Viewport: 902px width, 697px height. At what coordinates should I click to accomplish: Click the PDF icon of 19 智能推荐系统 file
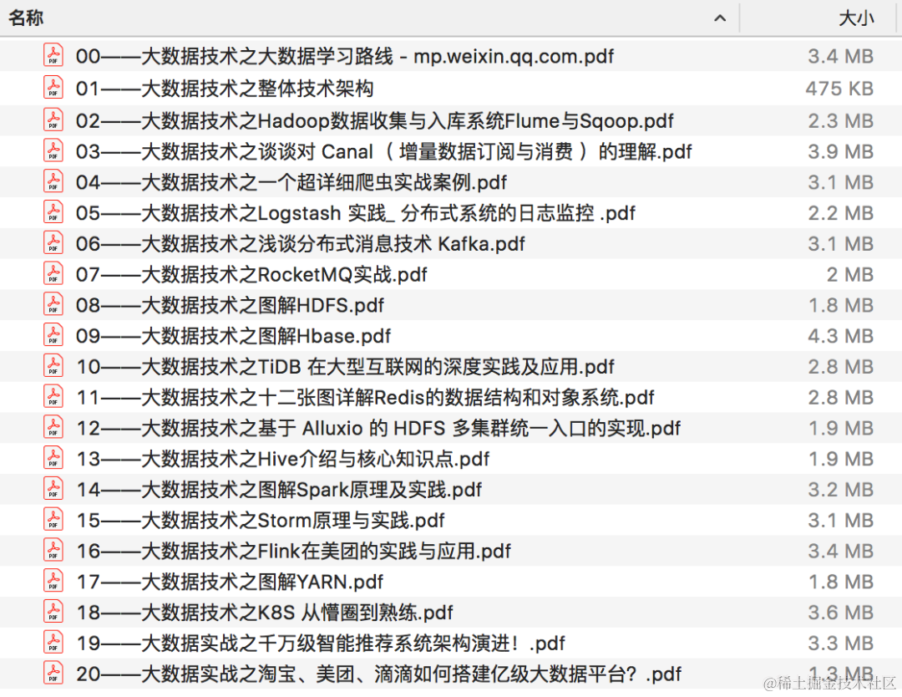(x=53, y=643)
